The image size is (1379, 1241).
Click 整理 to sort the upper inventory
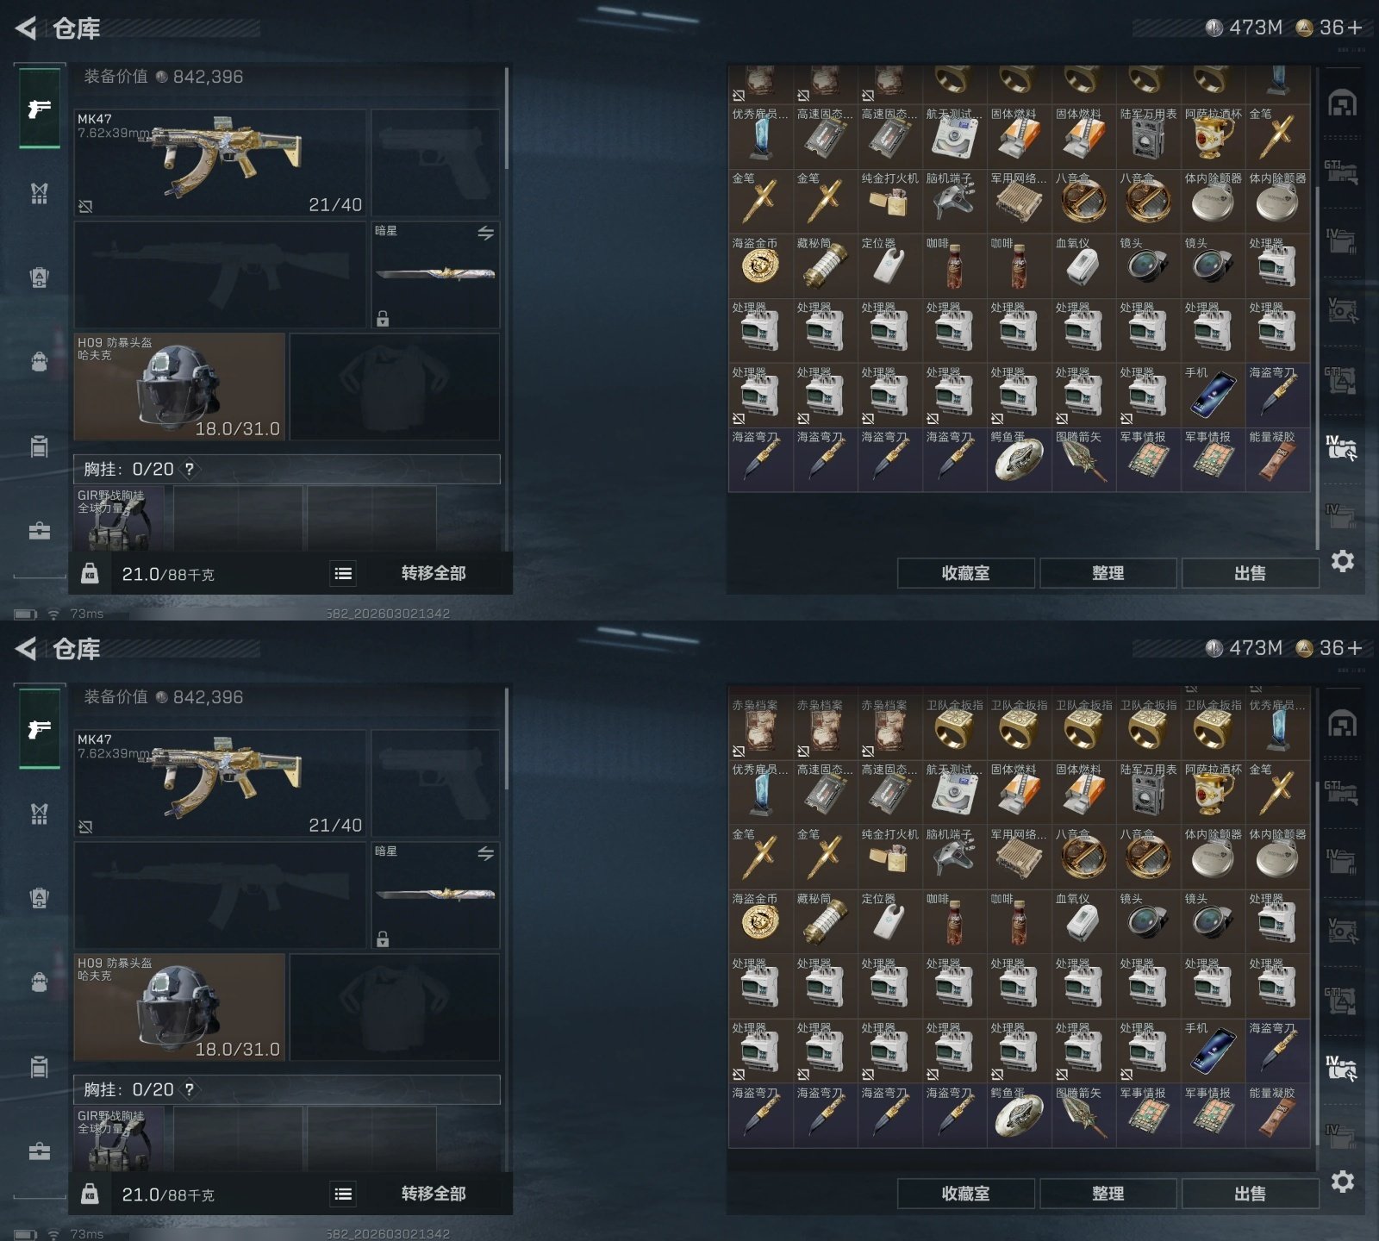pyautogui.click(x=1108, y=573)
